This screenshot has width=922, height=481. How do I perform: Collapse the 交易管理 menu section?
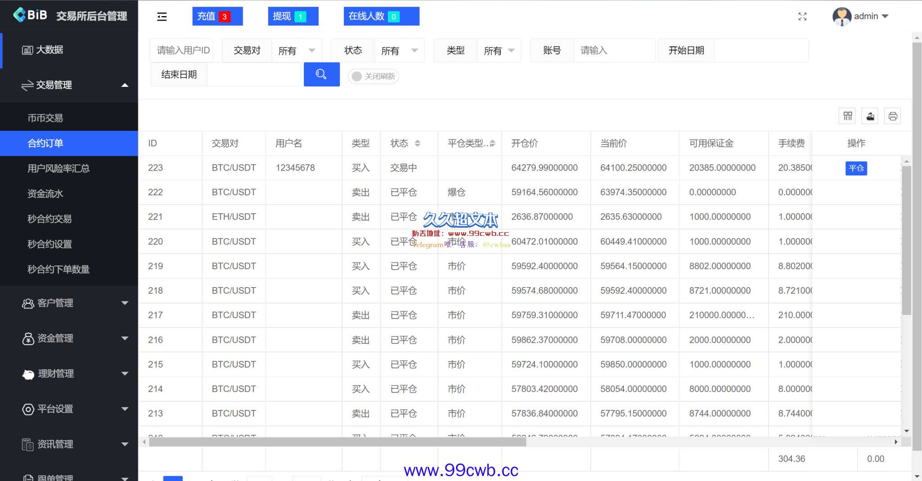pos(125,85)
